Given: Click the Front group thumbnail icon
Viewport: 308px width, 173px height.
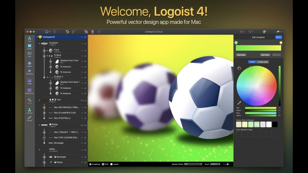Looking at the screenshot, I should (51, 50).
